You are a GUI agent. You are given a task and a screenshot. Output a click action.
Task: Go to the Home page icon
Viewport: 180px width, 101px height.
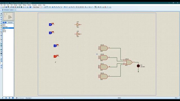(11, 7)
